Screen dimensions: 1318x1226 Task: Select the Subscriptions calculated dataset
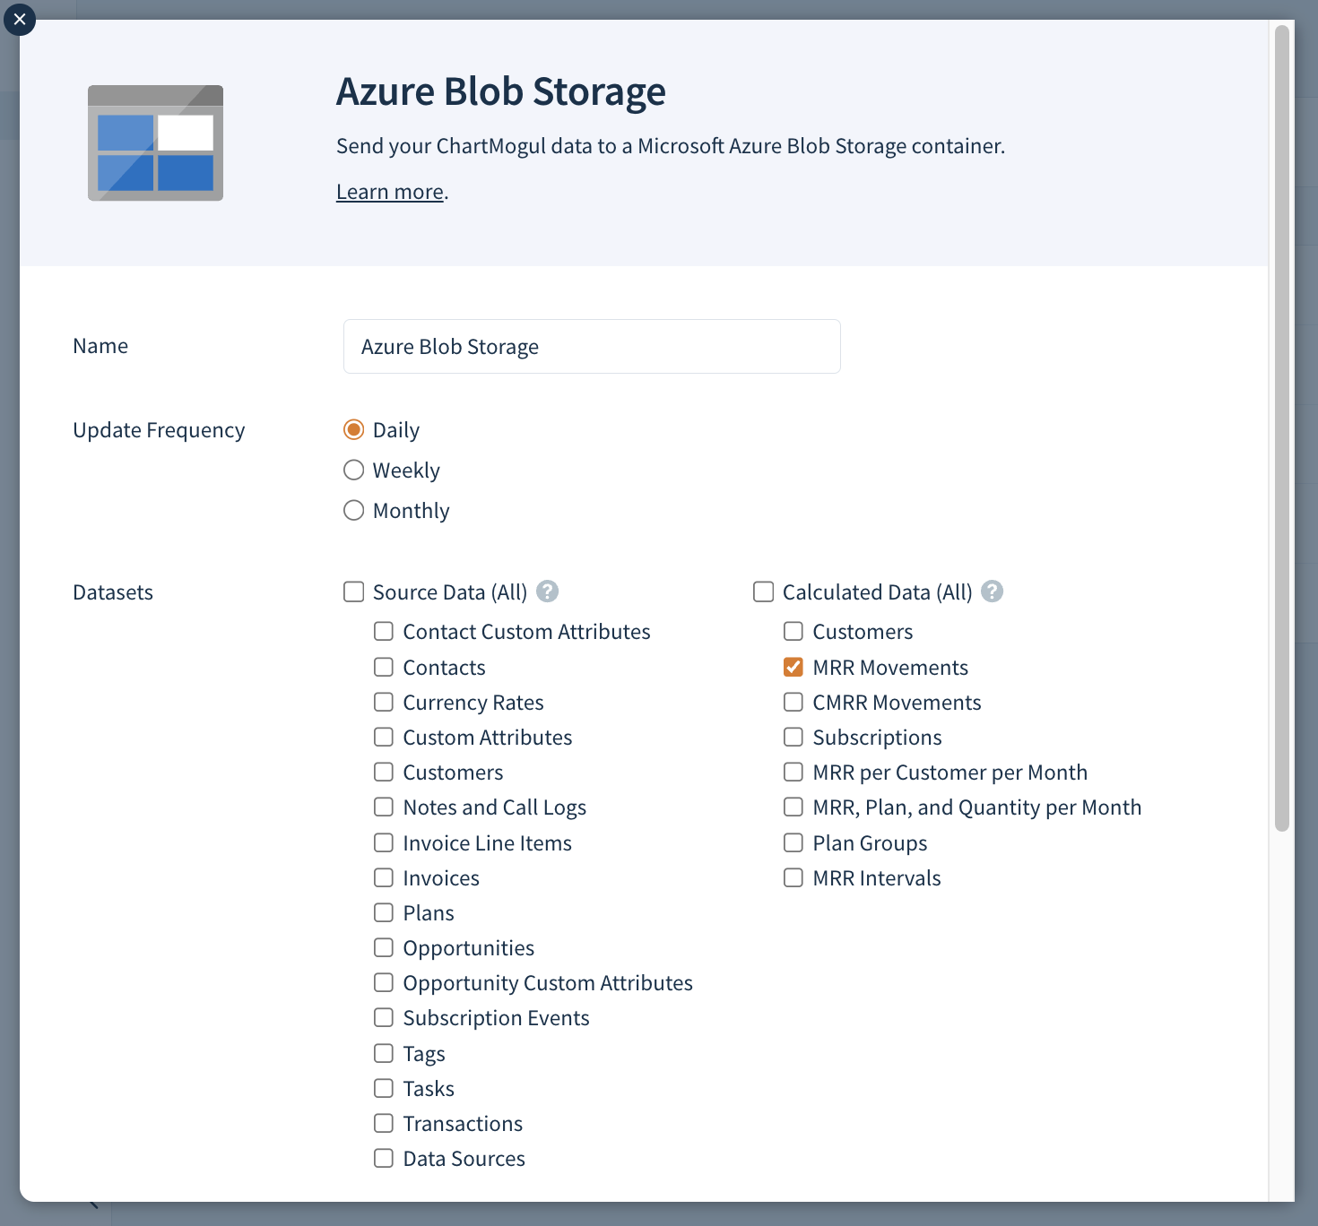tap(793, 737)
